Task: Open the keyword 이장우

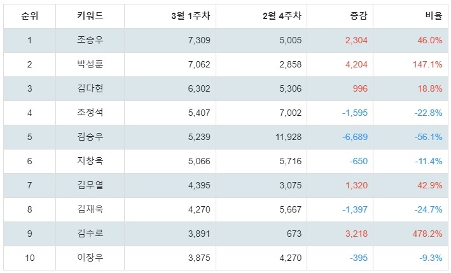Action: click(90, 257)
